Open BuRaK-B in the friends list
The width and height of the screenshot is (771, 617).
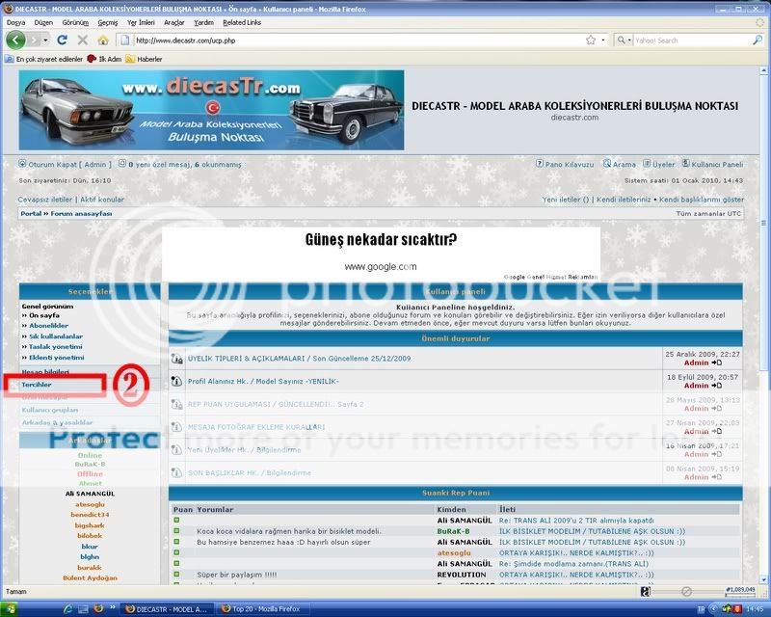tap(90, 464)
